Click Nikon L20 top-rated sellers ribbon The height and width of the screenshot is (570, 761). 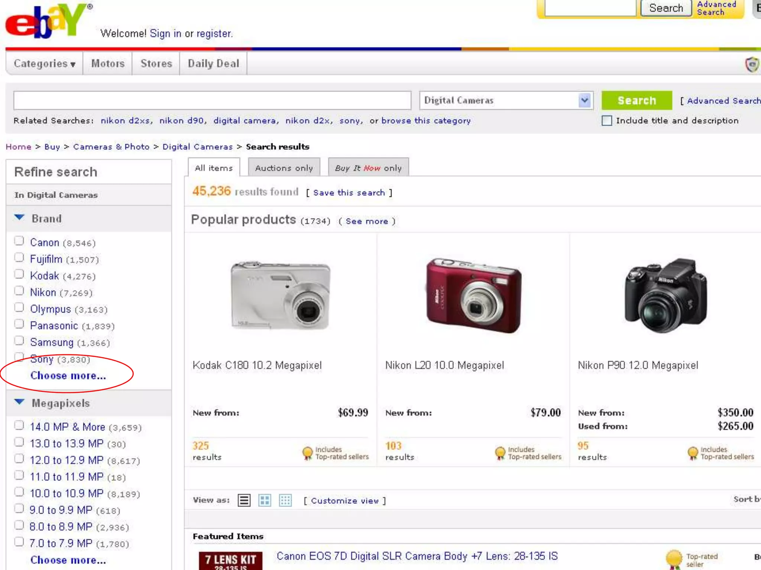coord(500,453)
